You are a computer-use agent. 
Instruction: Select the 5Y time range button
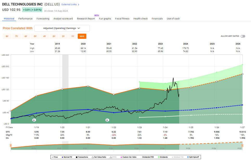tap(35, 36)
